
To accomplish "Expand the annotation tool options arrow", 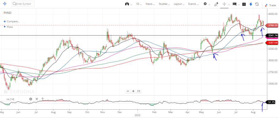I will 239,4.
